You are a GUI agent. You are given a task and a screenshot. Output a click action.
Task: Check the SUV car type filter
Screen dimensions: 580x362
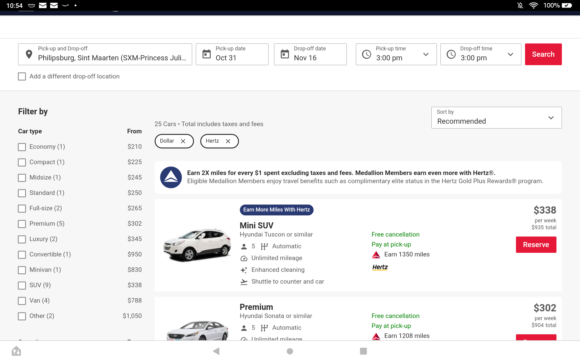[22, 285]
